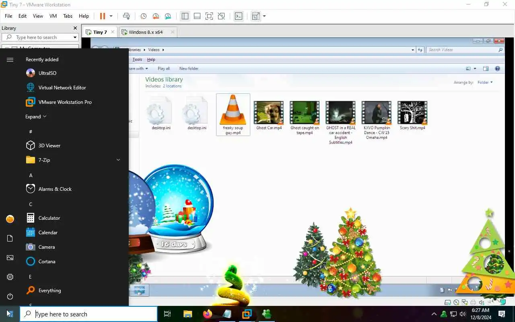Toggle the VMware library sidebar view
The image size is (515, 322).
(x=185, y=16)
